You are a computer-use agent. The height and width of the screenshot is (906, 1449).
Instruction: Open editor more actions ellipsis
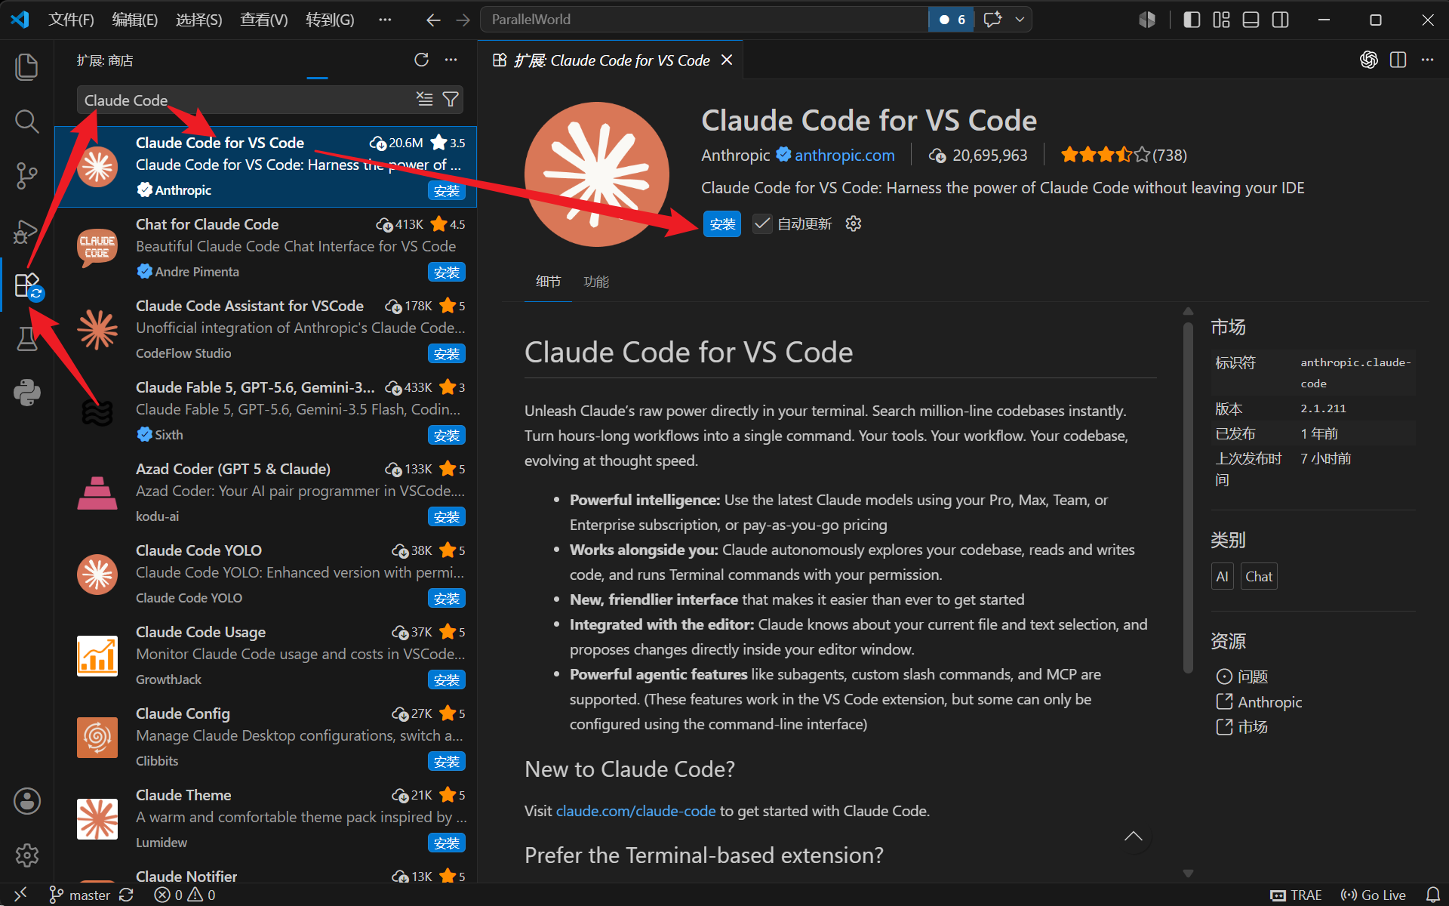pyautogui.click(x=1427, y=60)
